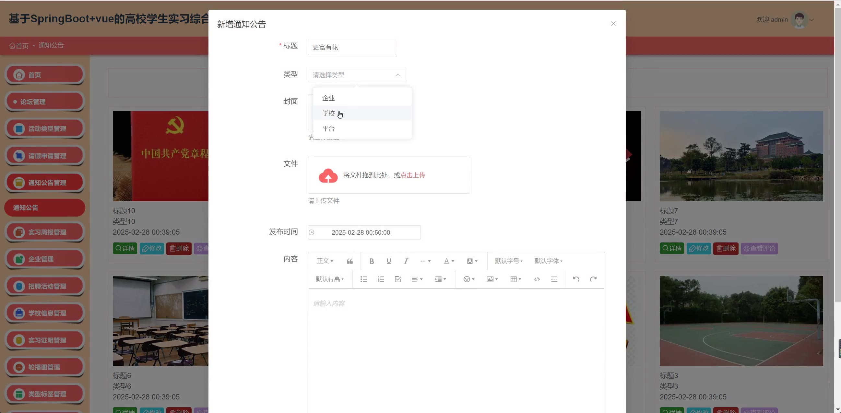841x413 pixels.
Task: Click the 标题 title input field
Action: pyautogui.click(x=352, y=47)
